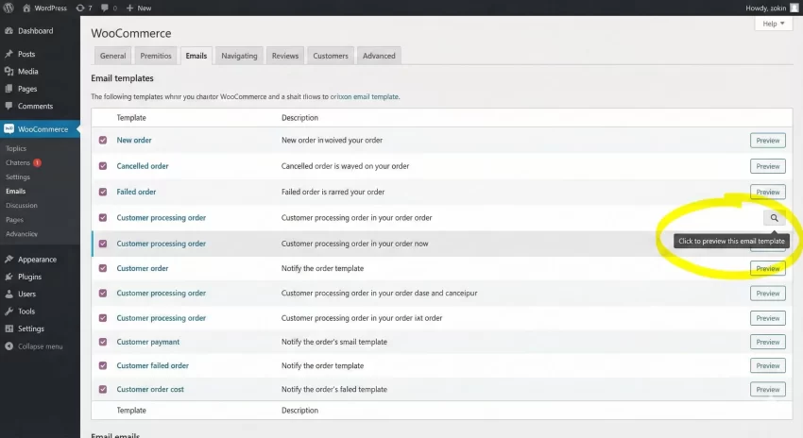This screenshot has height=438, width=803.
Task: Switch to the Customers tab
Action: pos(331,56)
